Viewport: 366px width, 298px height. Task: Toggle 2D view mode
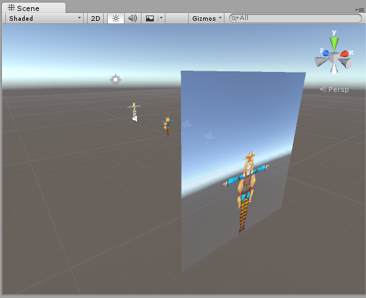coord(95,18)
